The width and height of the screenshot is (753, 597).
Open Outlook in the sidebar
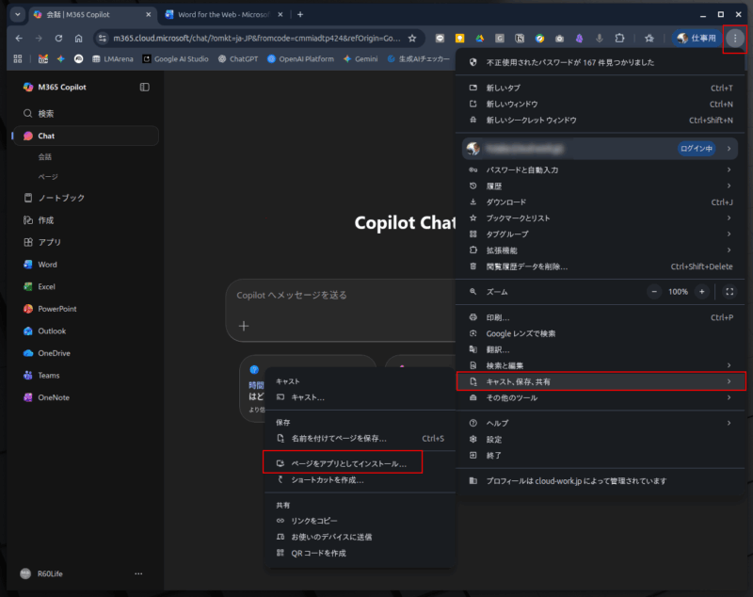click(52, 331)
